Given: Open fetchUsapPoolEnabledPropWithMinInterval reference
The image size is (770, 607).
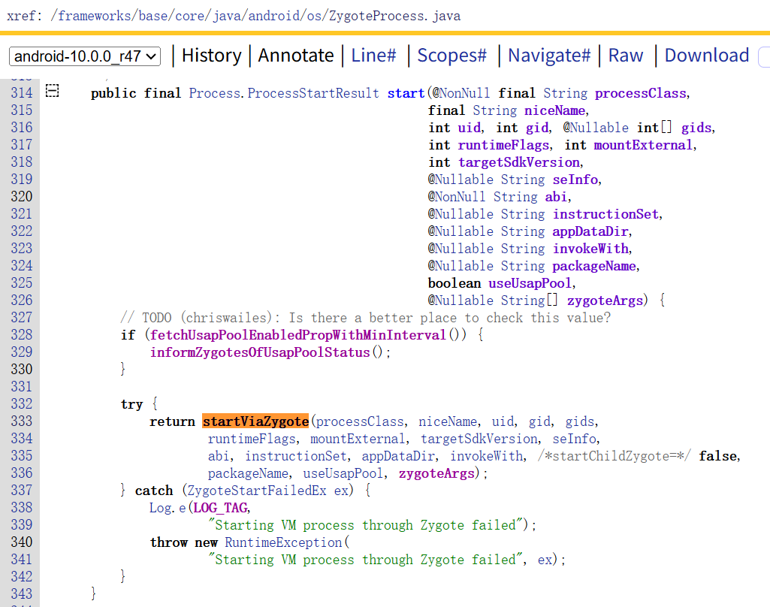Looking at the screenshot, I should pos(298,335).
